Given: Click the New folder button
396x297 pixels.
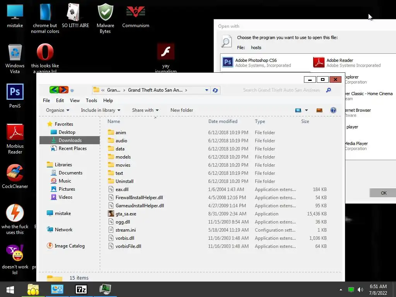Looking at the screenshot, I should [182, 110].
